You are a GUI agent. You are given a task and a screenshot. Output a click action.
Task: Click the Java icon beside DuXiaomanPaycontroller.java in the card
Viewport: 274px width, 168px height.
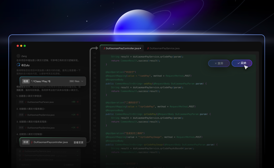click(x=32, y=142)
